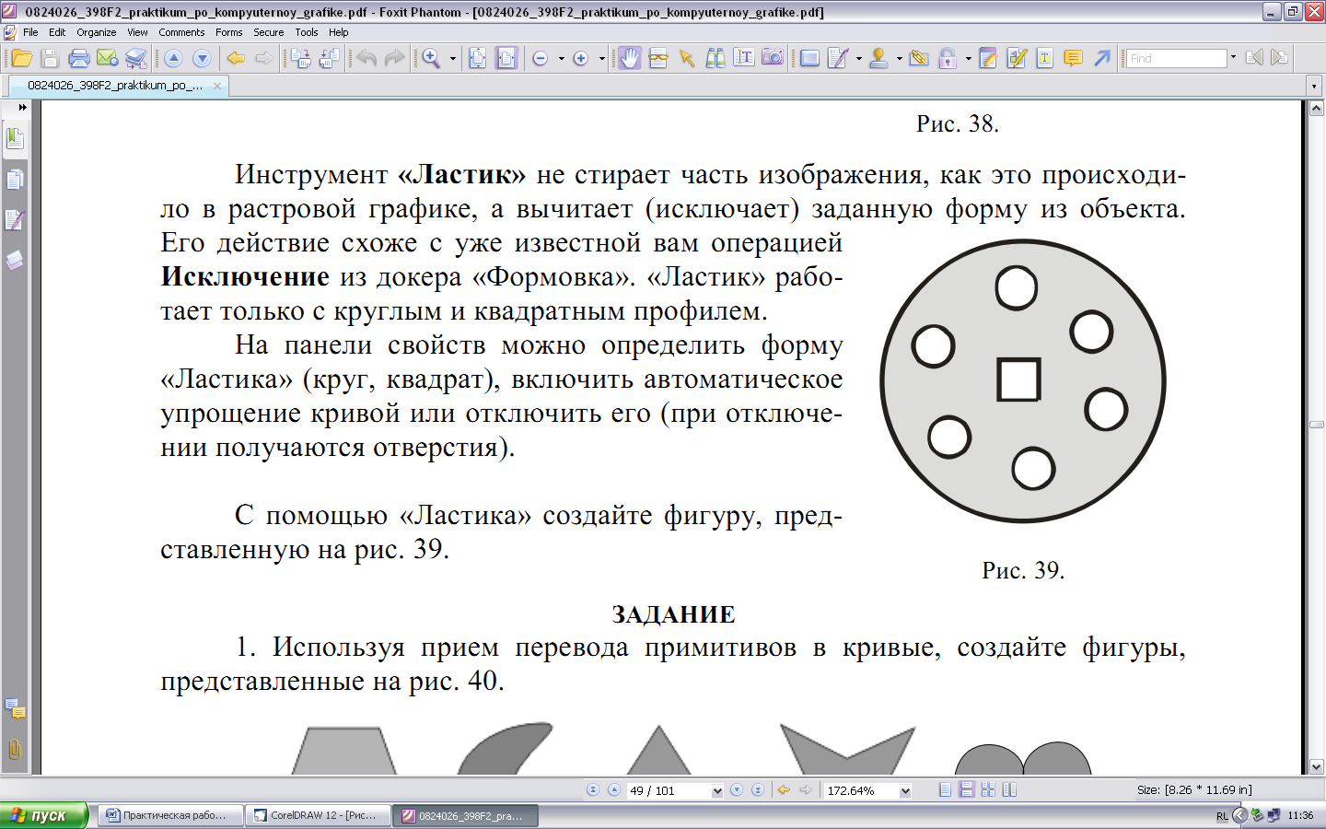The width and height of the screenshot is (1326, 829).
Task: Open the page number 49 / 101 dropdown
Action: [x=717, y=791]
